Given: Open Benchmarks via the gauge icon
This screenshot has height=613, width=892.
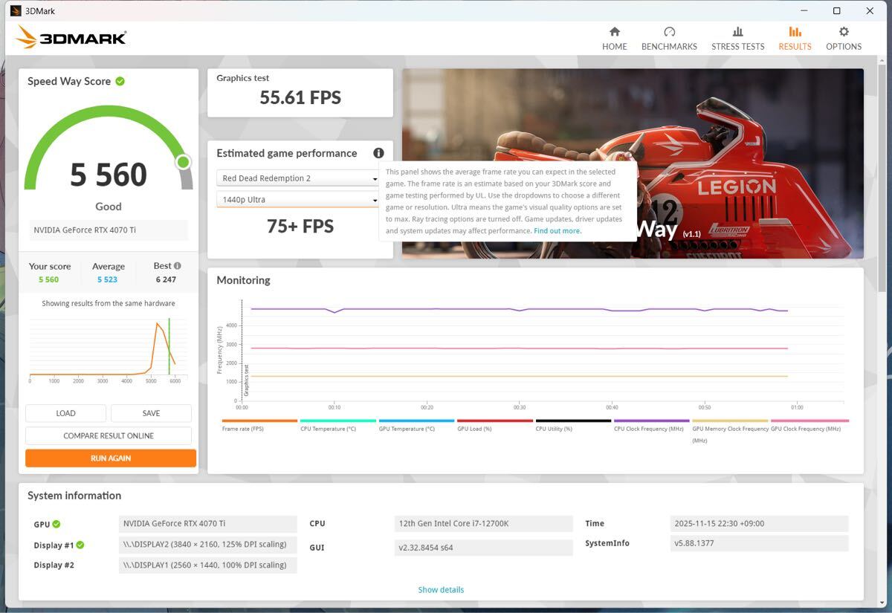Looking at the screenshot, I should (x=669, y=32).
